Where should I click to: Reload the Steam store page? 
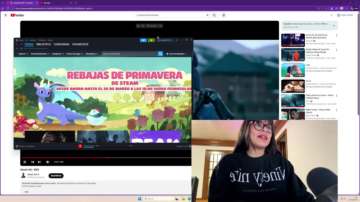[17, 48]
